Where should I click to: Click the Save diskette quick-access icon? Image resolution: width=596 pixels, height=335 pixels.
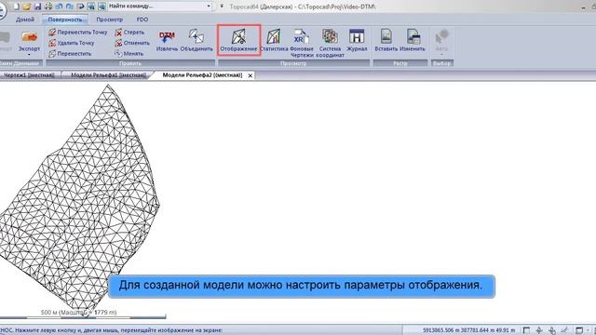pos(37,7)
